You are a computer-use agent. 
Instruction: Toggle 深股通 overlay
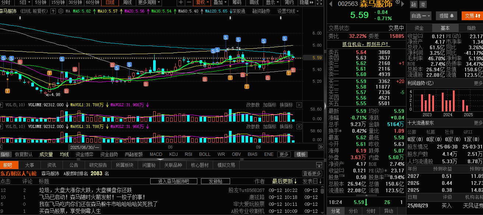[x=238, y=11]
